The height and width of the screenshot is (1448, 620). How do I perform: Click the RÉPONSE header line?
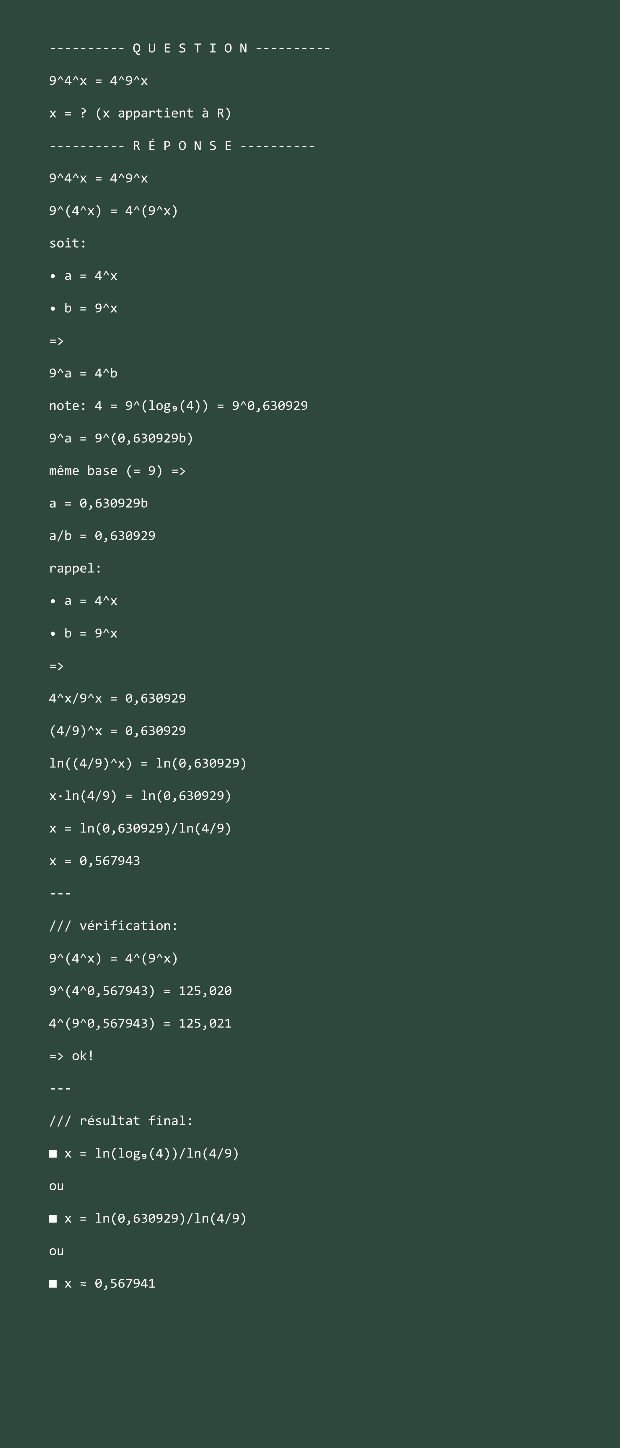click(182, 146)
